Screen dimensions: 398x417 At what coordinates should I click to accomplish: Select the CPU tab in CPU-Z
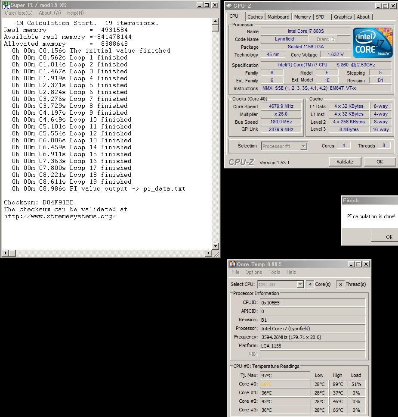tap(234, 16)
